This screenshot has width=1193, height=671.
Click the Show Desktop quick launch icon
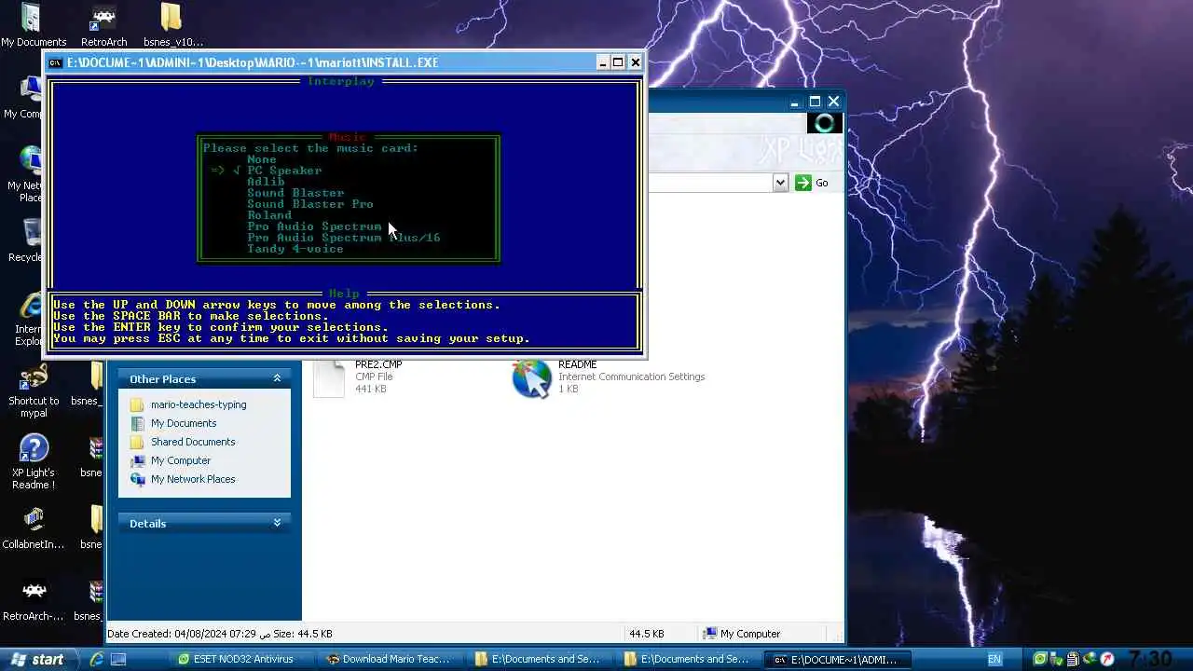[118, 659]
